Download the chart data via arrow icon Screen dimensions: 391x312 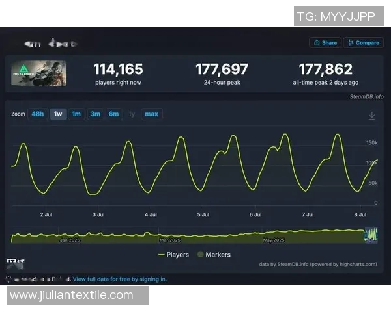[372, 115]
